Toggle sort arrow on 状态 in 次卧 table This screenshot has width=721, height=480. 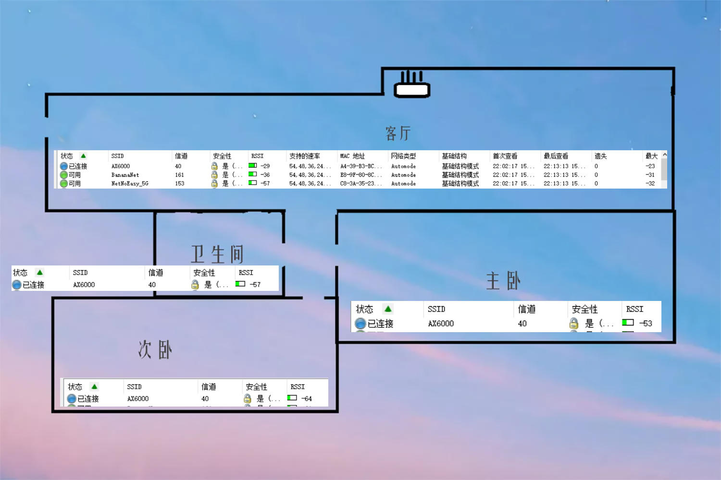[x=94, y=386]
